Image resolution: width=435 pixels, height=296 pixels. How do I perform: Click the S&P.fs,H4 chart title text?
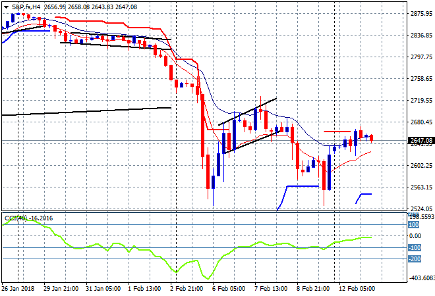coord(26,7)
